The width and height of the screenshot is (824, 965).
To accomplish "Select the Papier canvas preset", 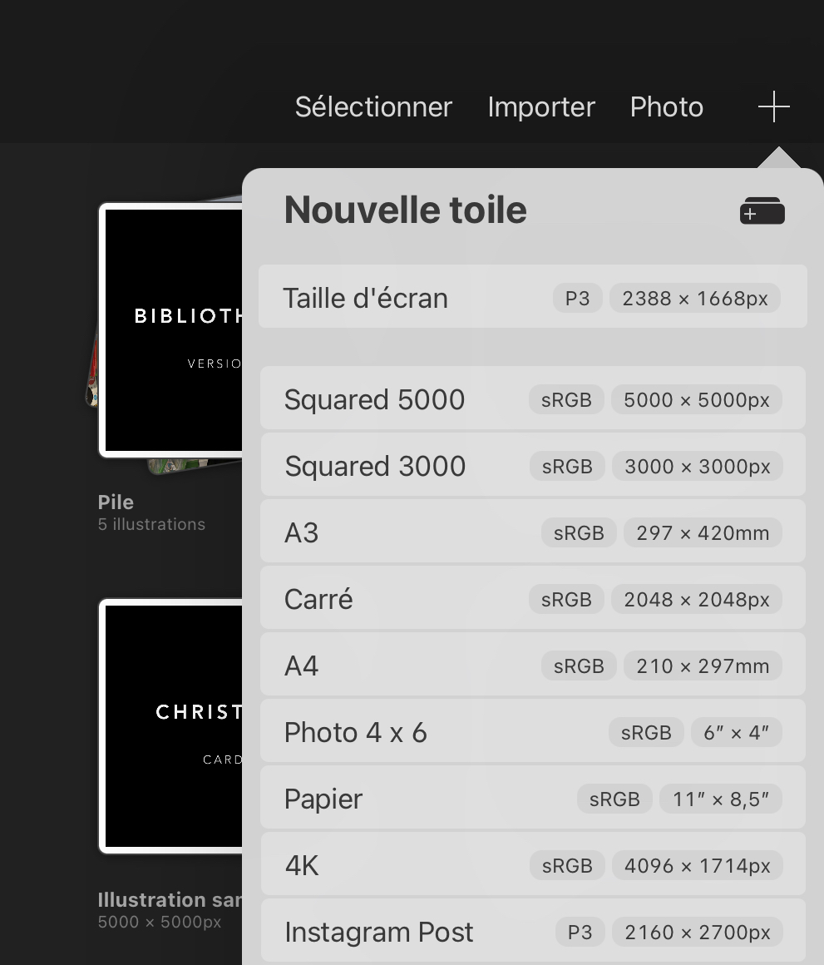I will pyautogui.click(x=532, y=799).
